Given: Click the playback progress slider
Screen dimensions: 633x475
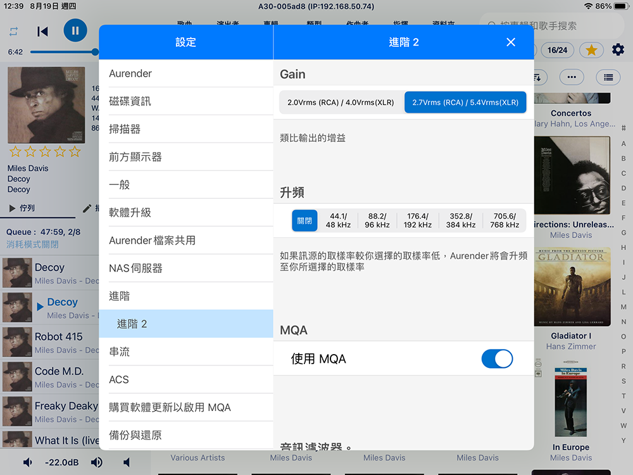Looking at the screenshot, I should tap(65, 52).
